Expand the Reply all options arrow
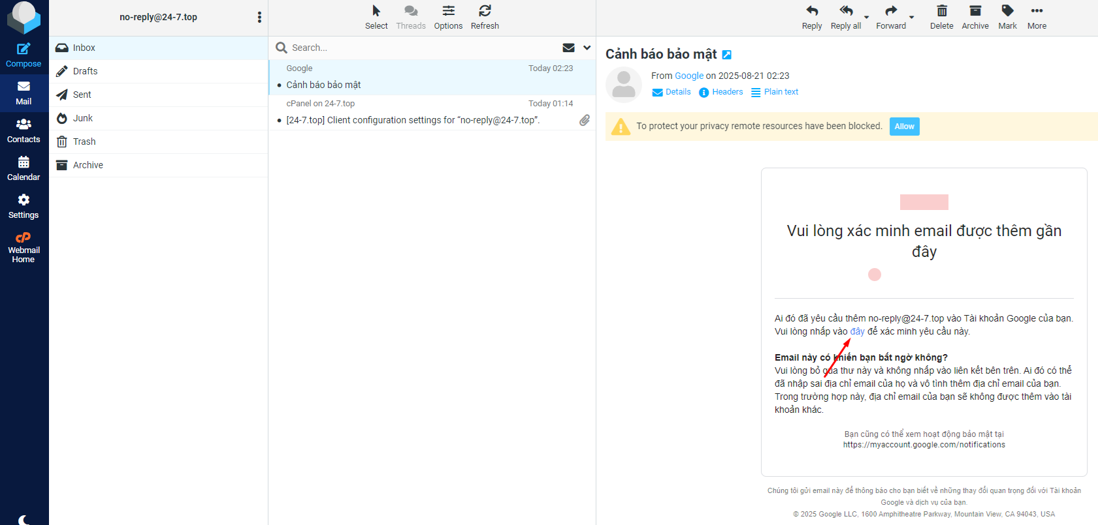This screenshot has height=525, width=1098. 867,18
